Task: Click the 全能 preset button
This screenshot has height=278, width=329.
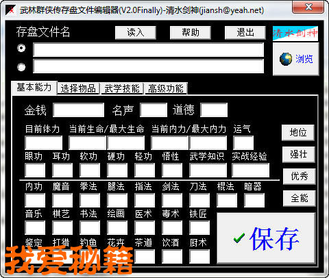Action: click(x=300, y=199)
